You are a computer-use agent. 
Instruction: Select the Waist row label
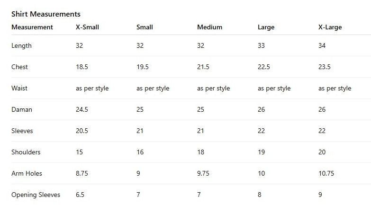pyautogui.click(x=19, y=89)
